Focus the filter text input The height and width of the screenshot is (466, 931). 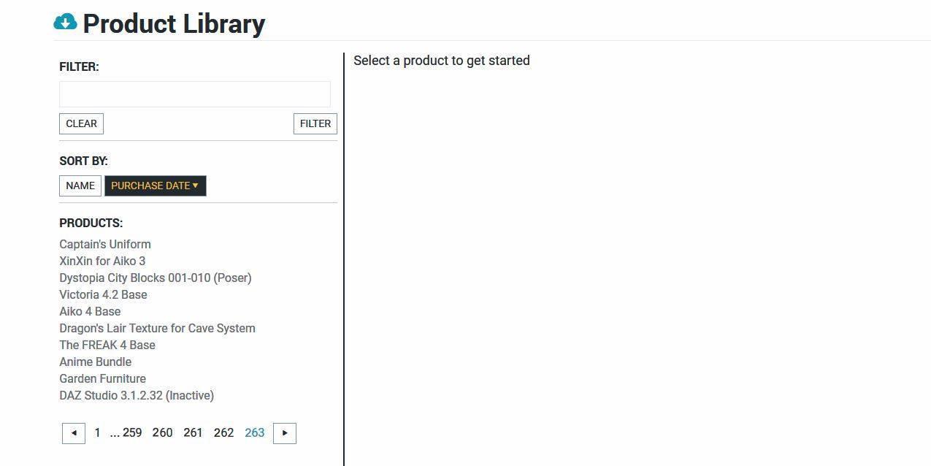(194, 94)
